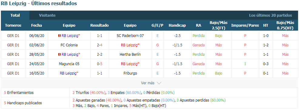299x110 pixels.
Task: Click the 0-5 score against Maguncia 05
Action: (x=99, y=64)
